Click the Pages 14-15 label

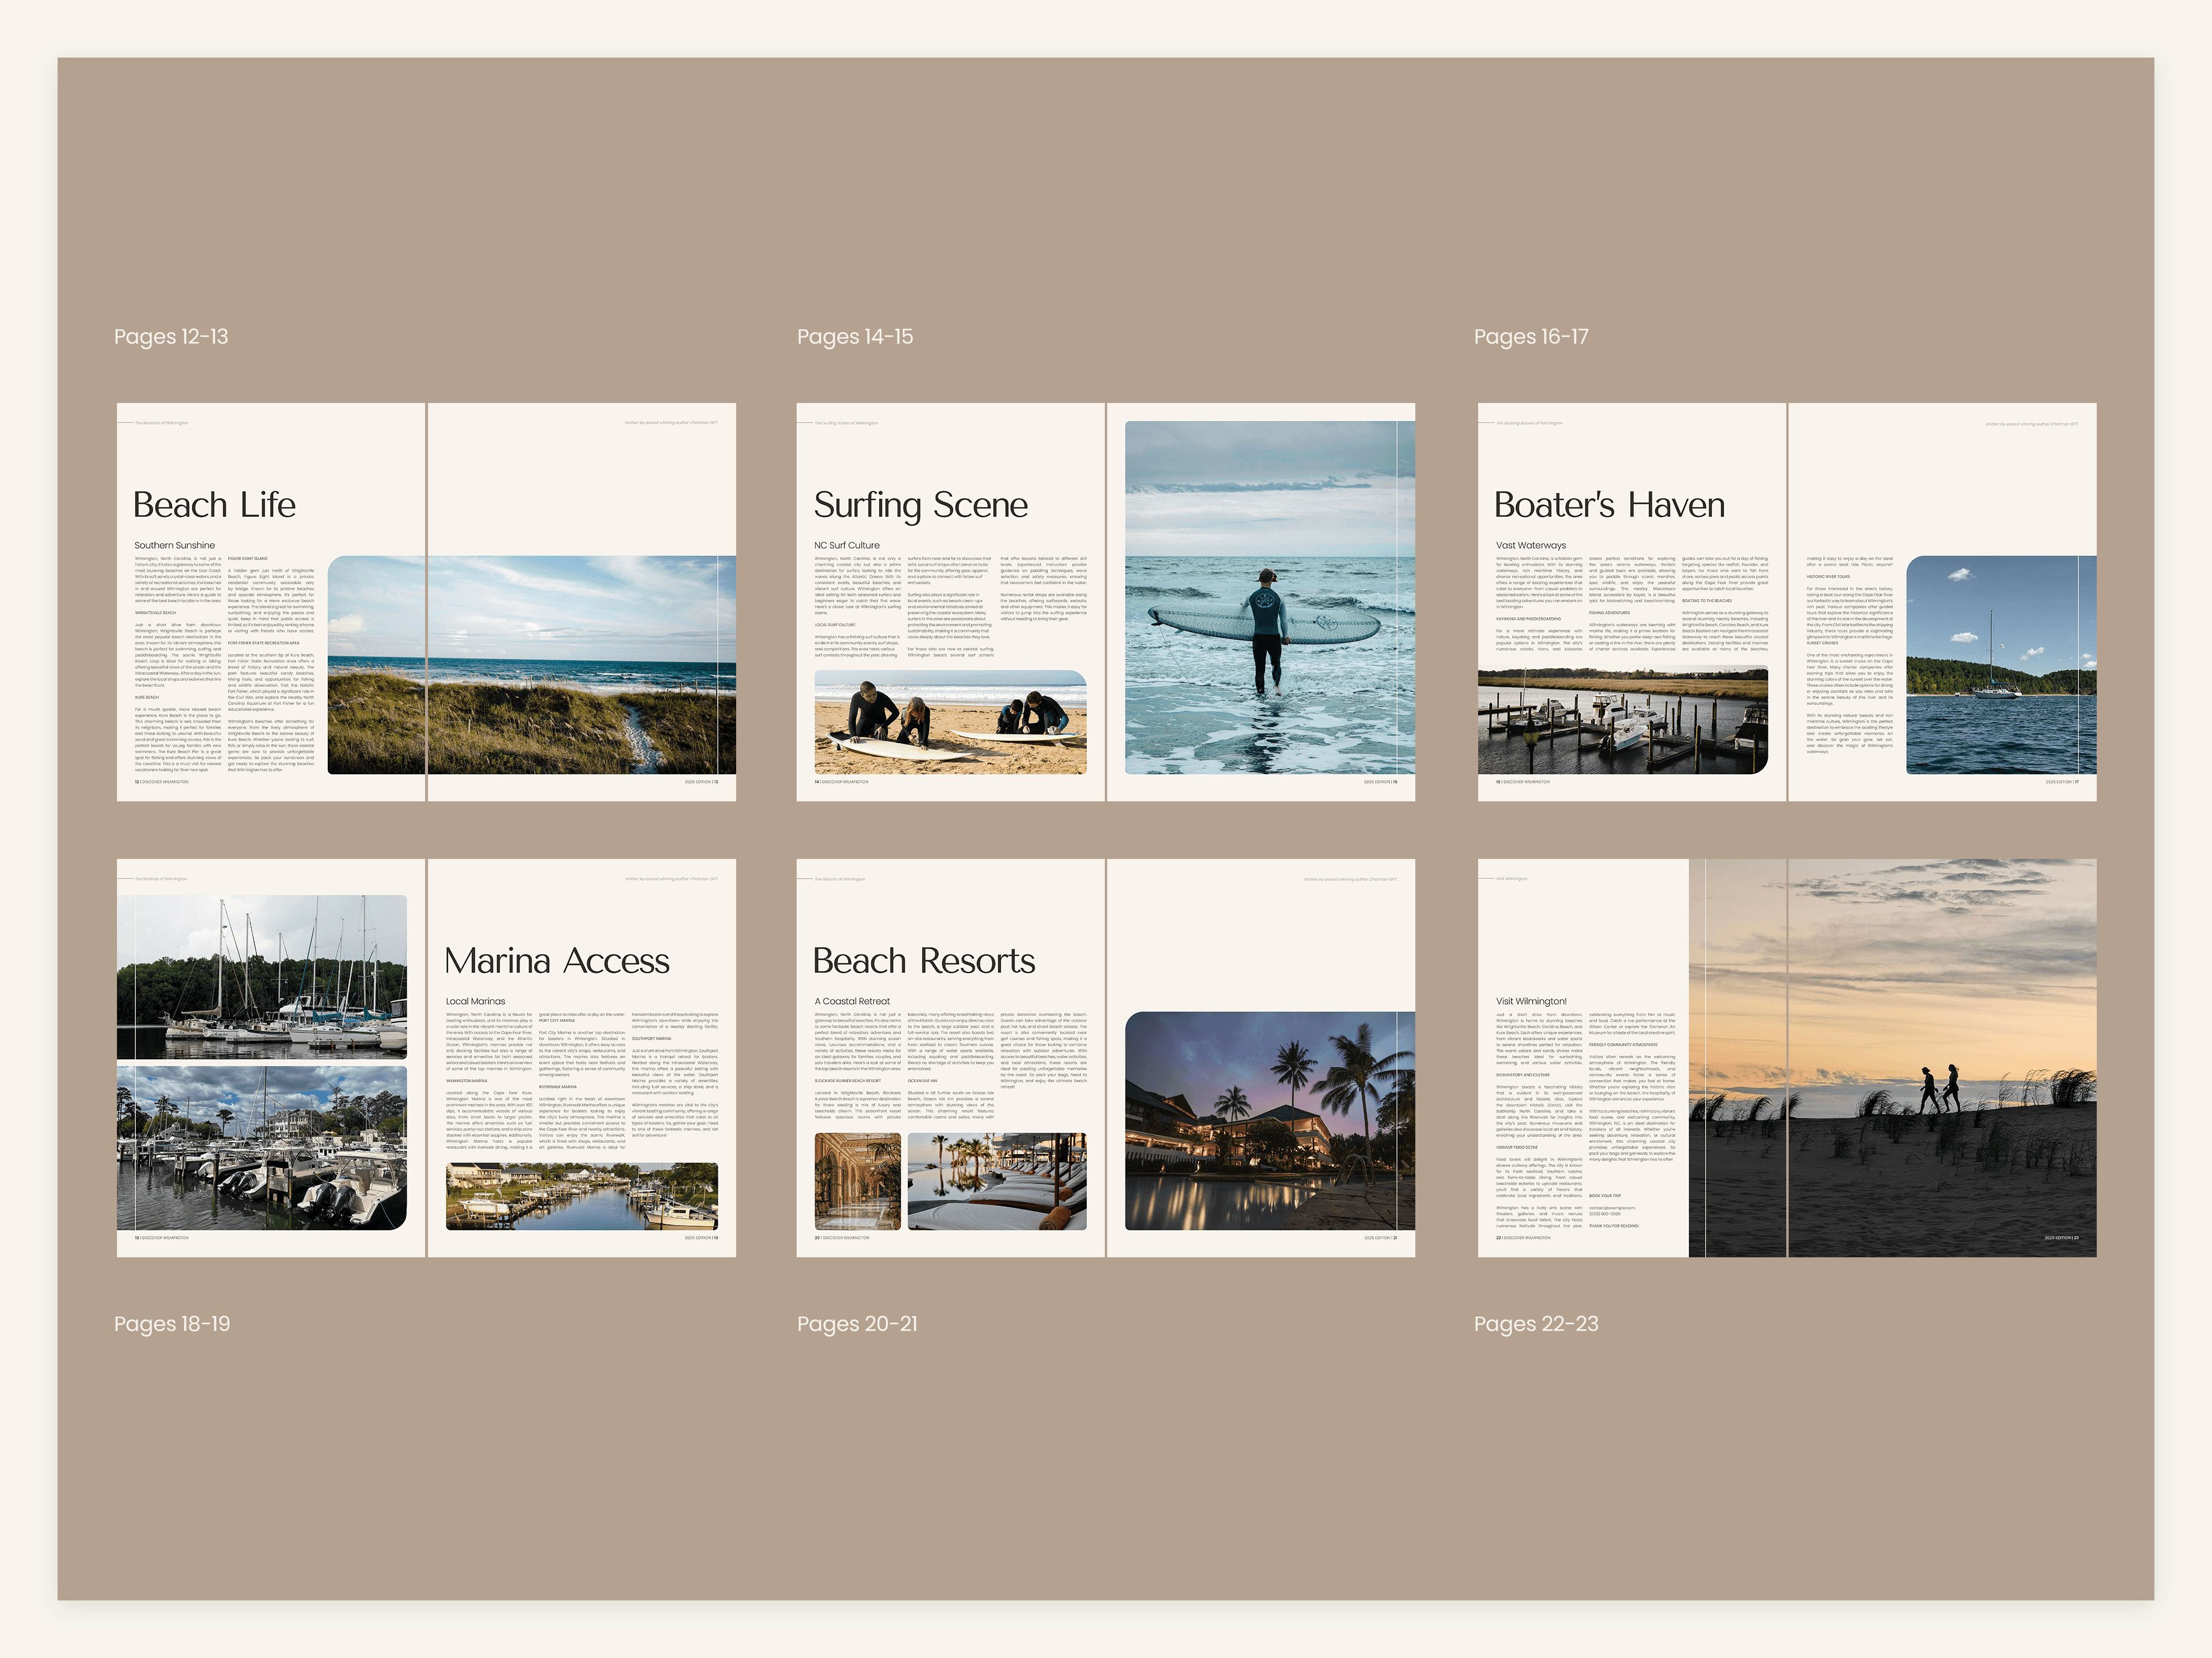point(854,337)
